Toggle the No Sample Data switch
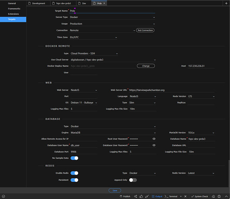Viewport: 230px width, 199px height. point(74,158)
